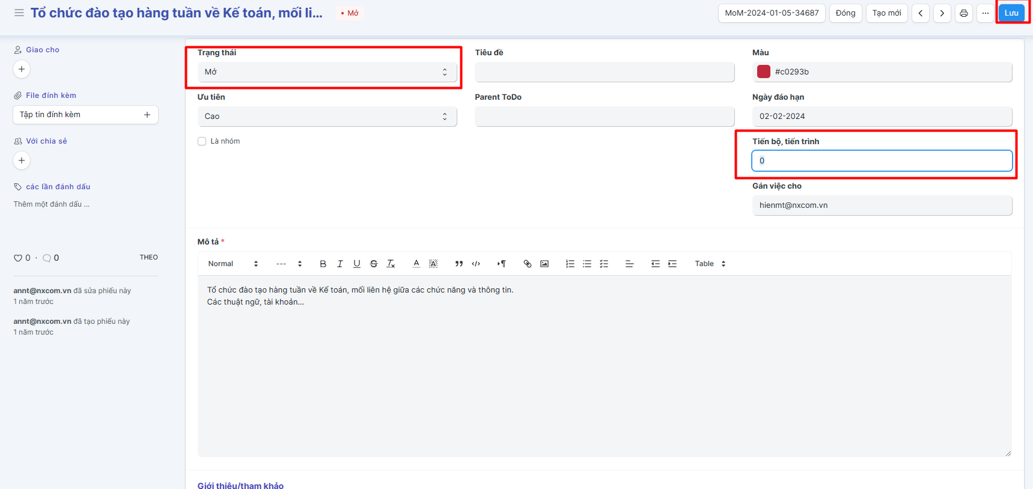
Task: Click the blue 'Lưu' save button
Action: [1011, 13]
